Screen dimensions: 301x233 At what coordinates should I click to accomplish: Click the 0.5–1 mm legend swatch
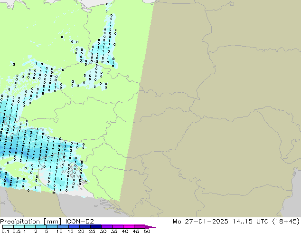point(19,227)
